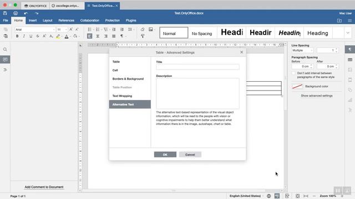This screenshot has width=355, height=199.
Task: Click the alt text Title field
Action: pyautogui.click(x=197, y=67)
